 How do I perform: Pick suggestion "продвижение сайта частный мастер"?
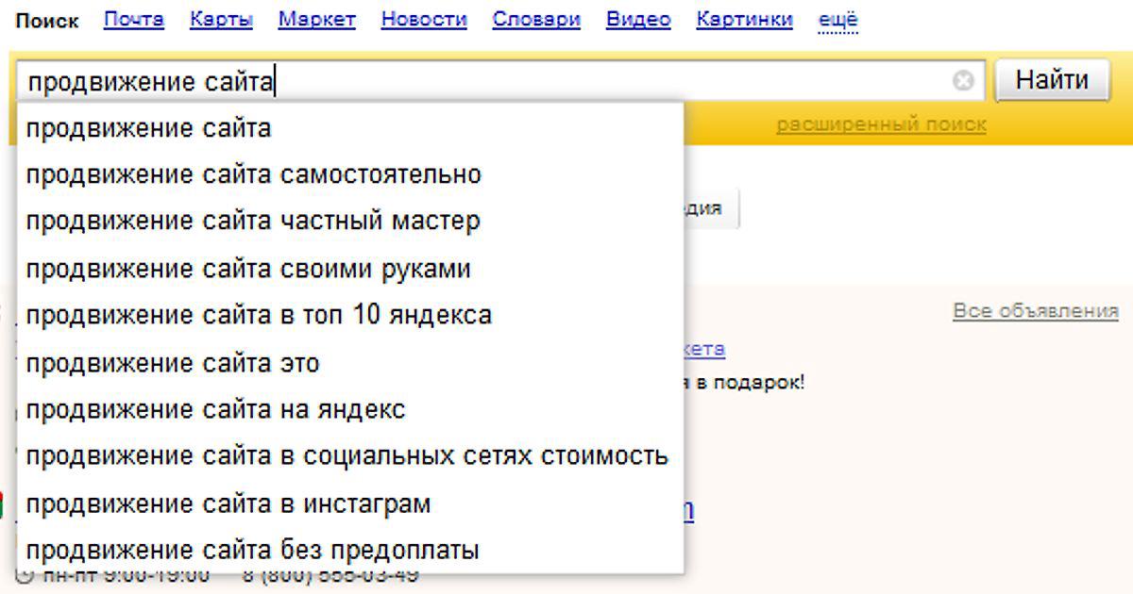point(350,222)
